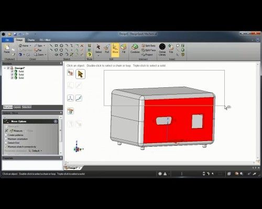Viewport: 262px width, 209px height.
Task: Choose the Select tool in the ribbon
Action: pyautogui.click(x=99, y=49)
